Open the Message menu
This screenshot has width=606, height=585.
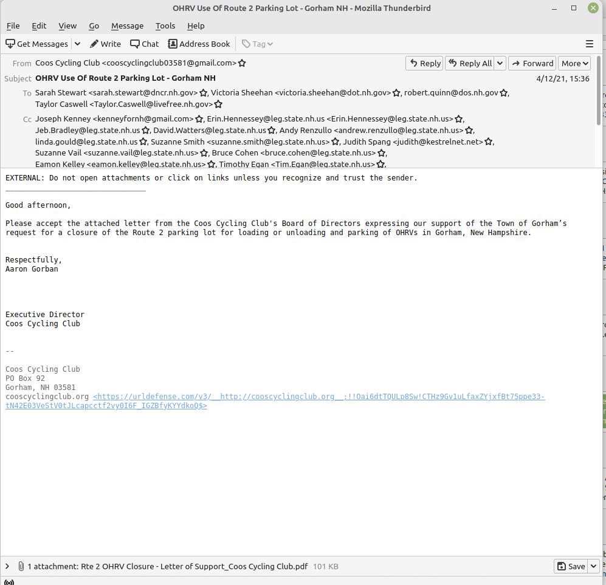pyautogui.click(x=127, y=26)
